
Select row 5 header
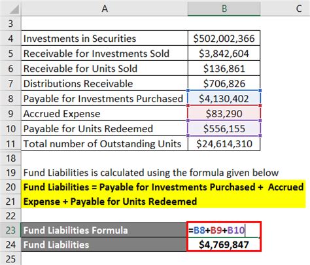pyautogui.click(x=10, y=53)
